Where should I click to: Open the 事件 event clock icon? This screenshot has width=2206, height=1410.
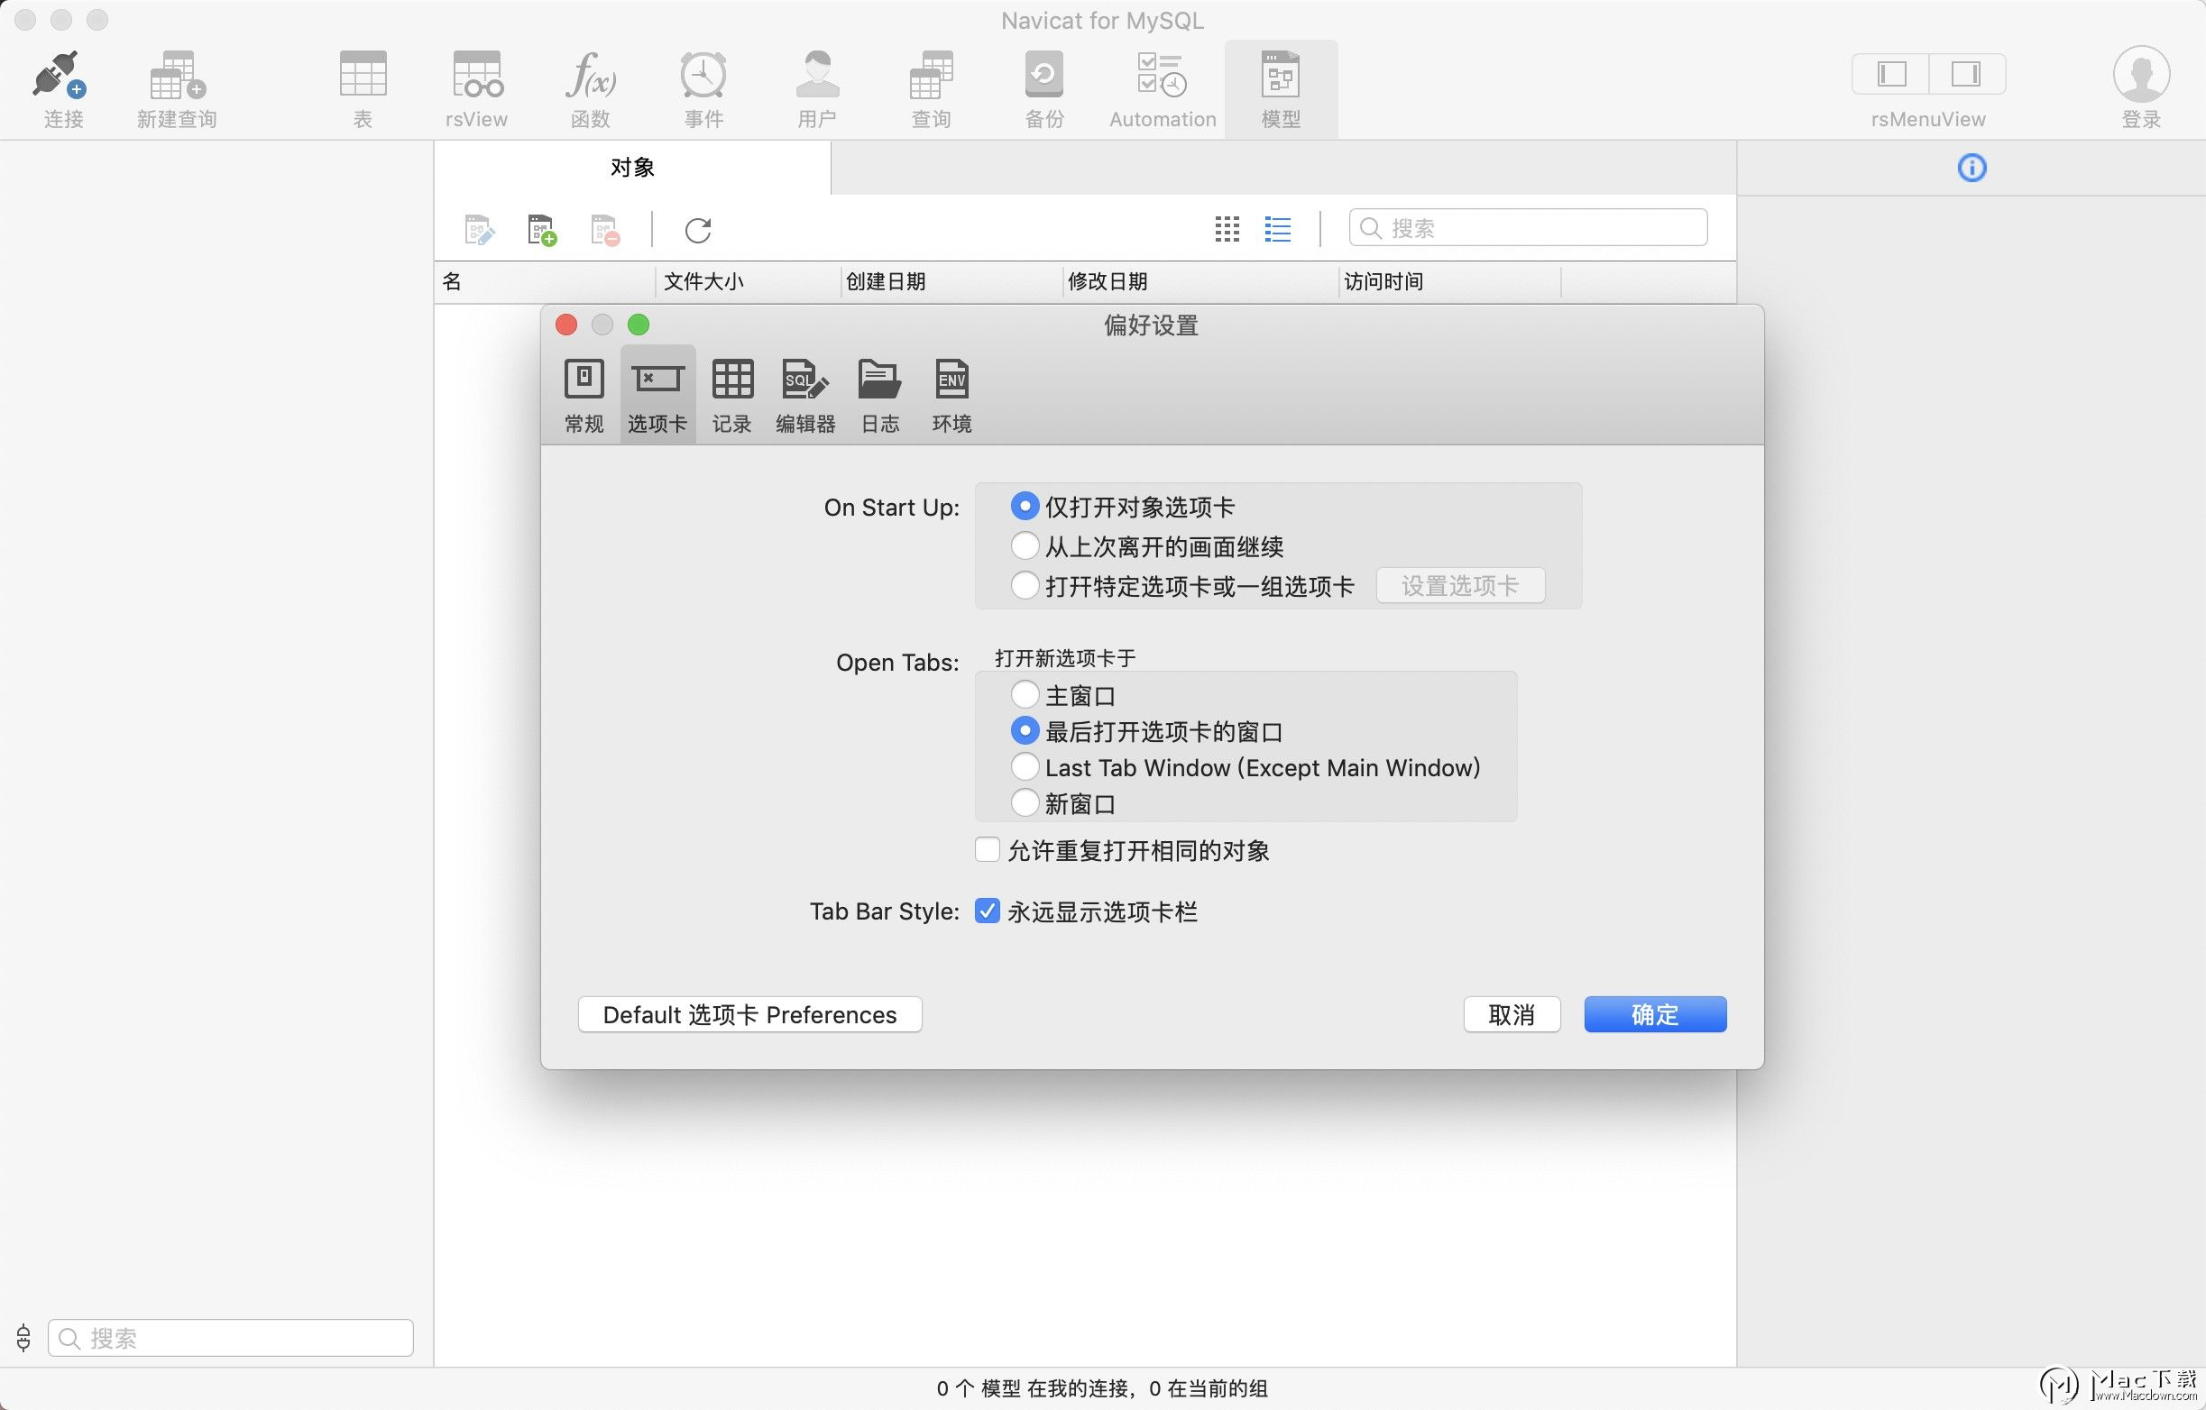tap(703, 74)
